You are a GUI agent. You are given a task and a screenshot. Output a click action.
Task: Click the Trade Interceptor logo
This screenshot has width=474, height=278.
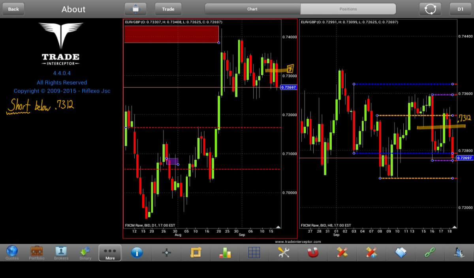(x=61, y=44)
